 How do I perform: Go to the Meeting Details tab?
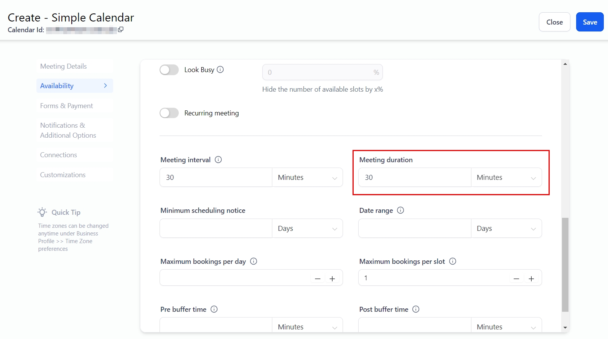pos(64,66)
